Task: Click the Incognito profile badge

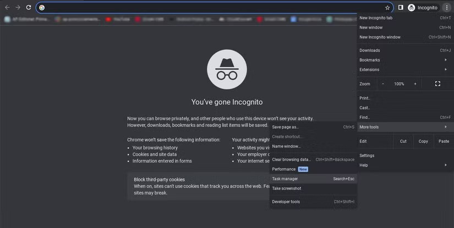Action: (x=423, y=8)
